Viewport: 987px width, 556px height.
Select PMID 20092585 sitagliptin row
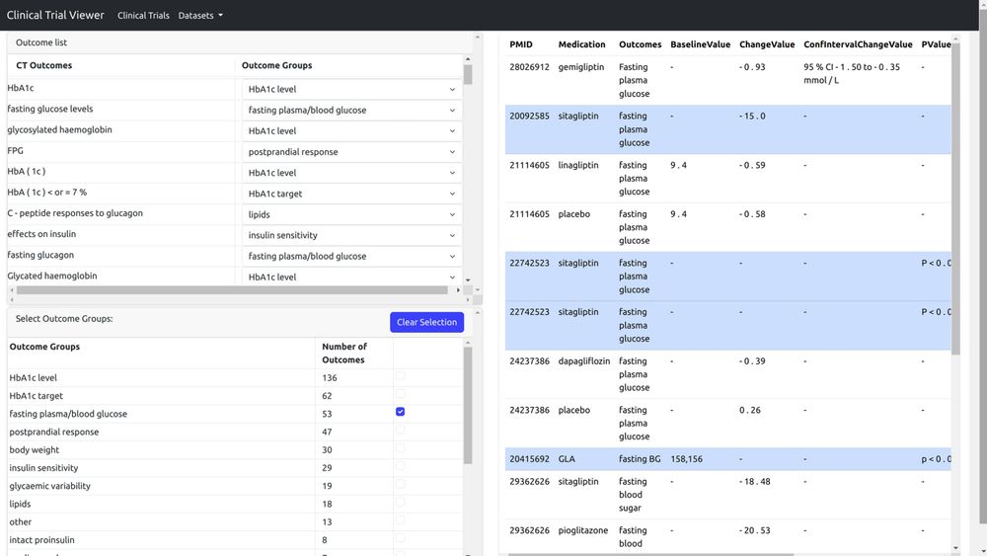click(x=727, y=129)
